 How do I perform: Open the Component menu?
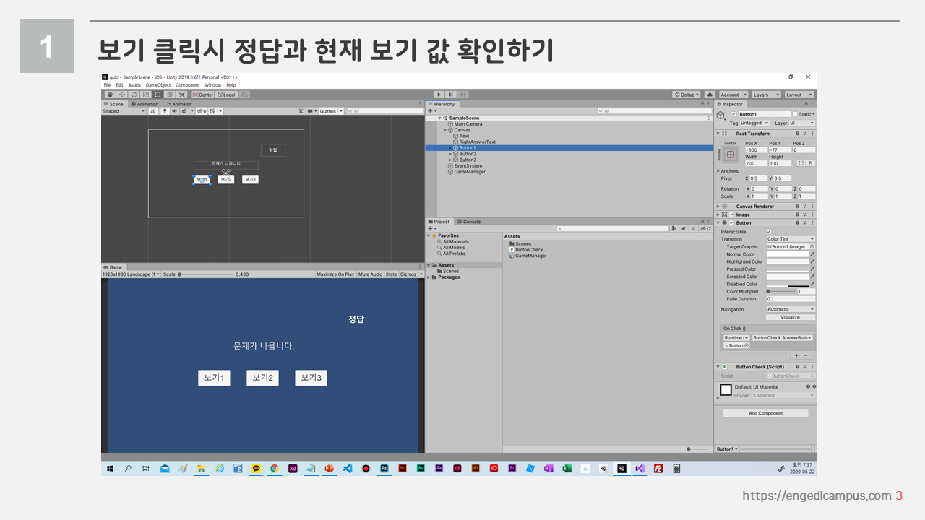point(188,85)
